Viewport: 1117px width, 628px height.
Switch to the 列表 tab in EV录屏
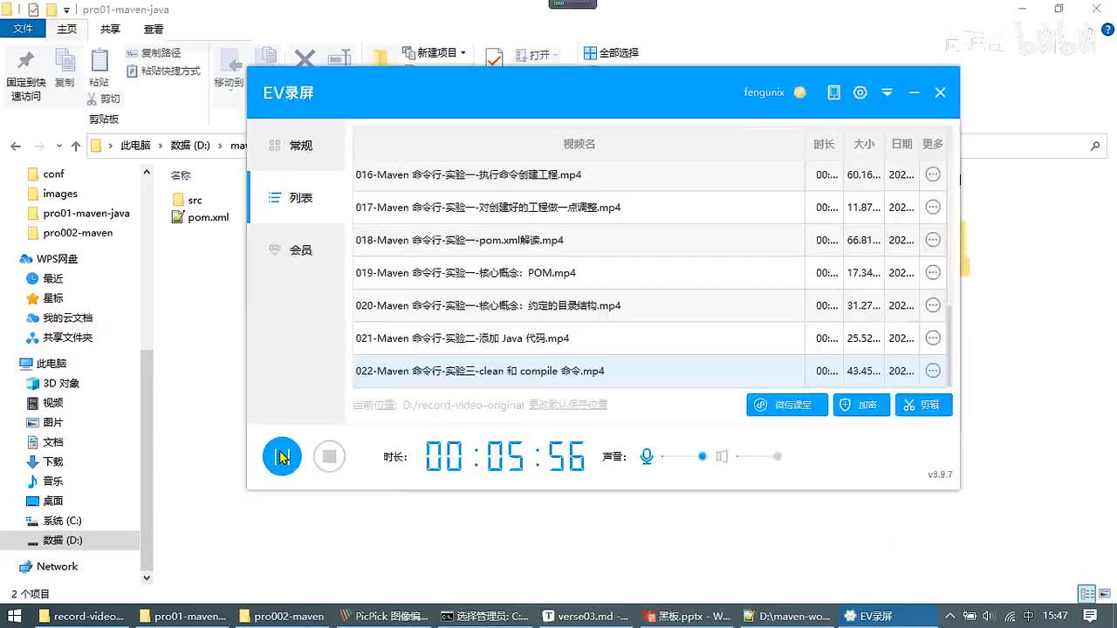[296, 198]
